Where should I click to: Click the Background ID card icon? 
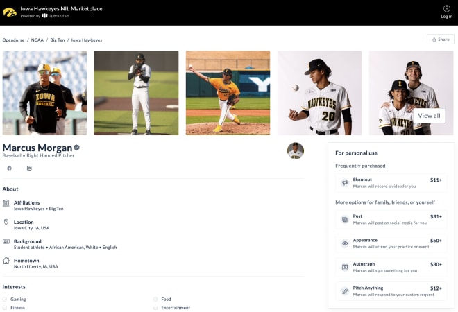(6, 241)
